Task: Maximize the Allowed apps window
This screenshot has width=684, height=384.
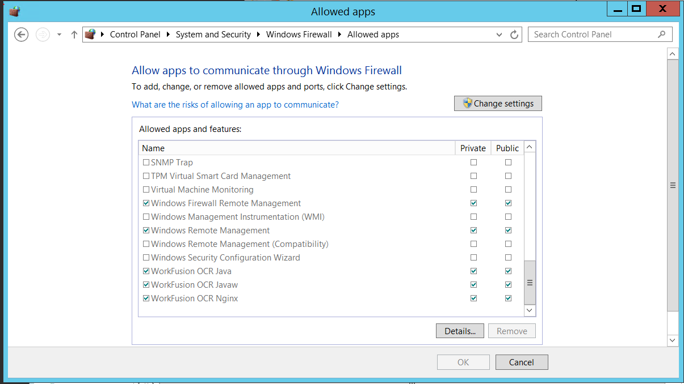Action: [x=636, y=8]
